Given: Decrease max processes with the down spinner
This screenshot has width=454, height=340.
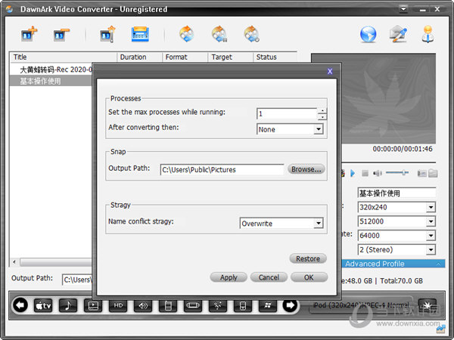Looking at the screenshot, I should point(322,117).
